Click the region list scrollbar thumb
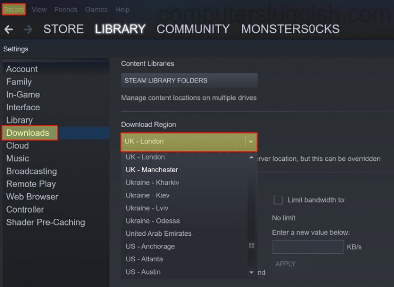The image size is (394, 287). (251, 245)
